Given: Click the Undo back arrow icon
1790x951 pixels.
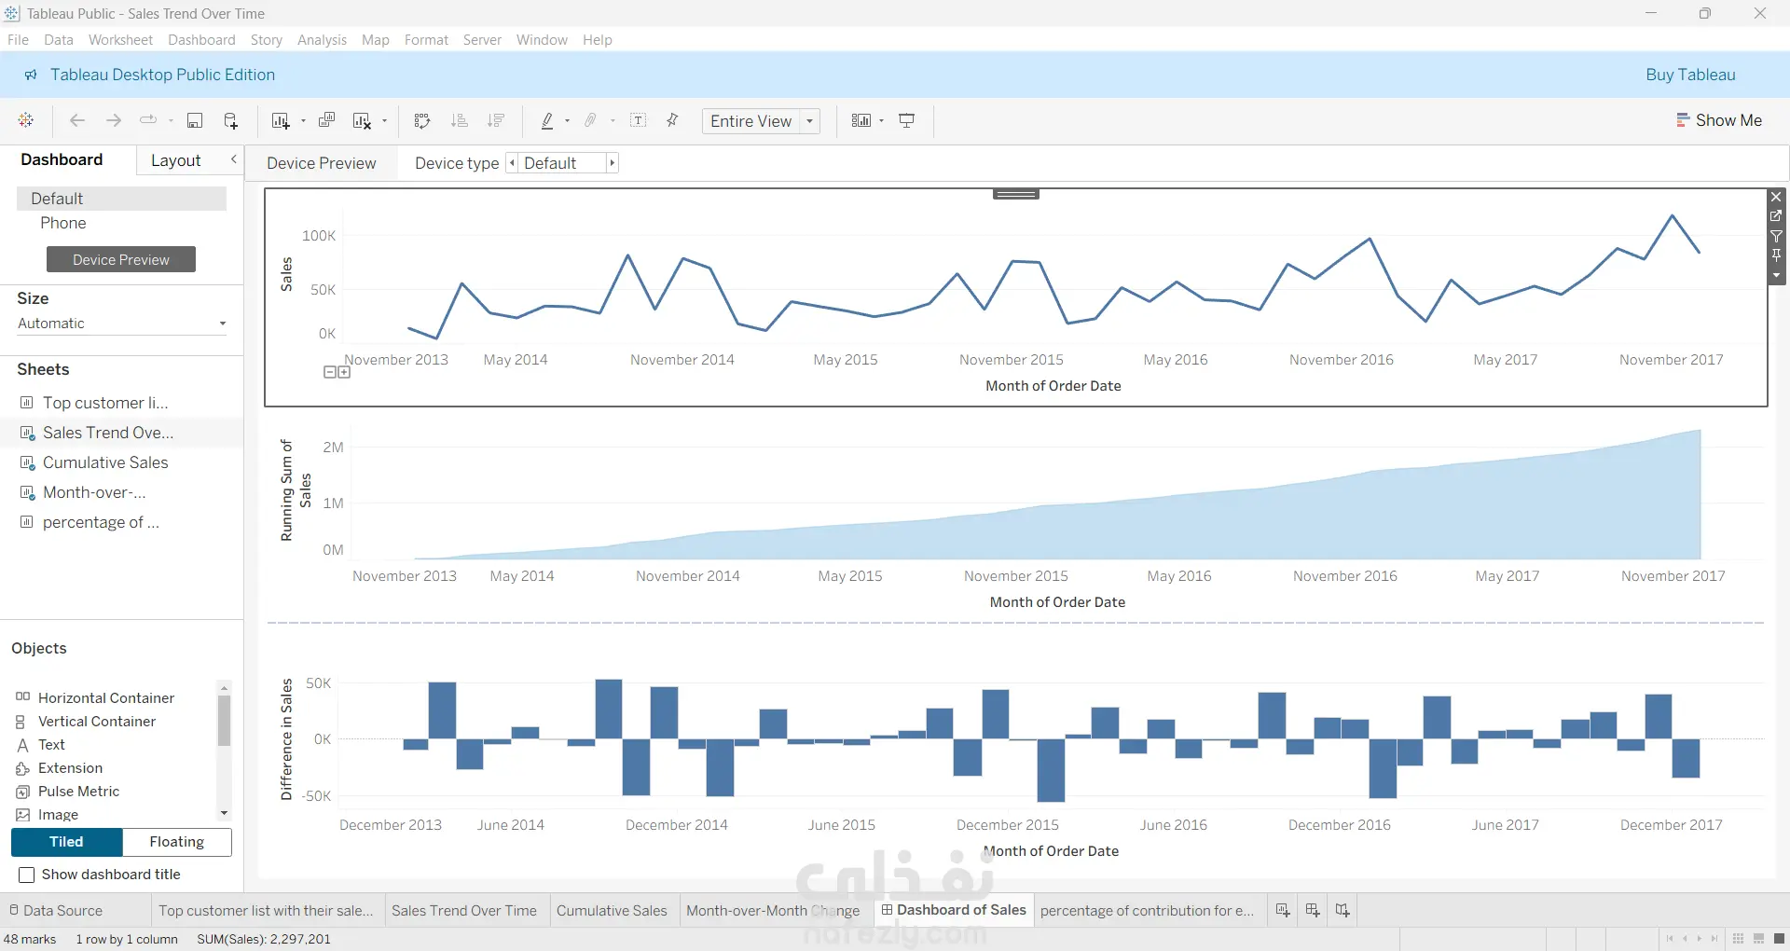Looking at the screenshot, I should 77,120.
